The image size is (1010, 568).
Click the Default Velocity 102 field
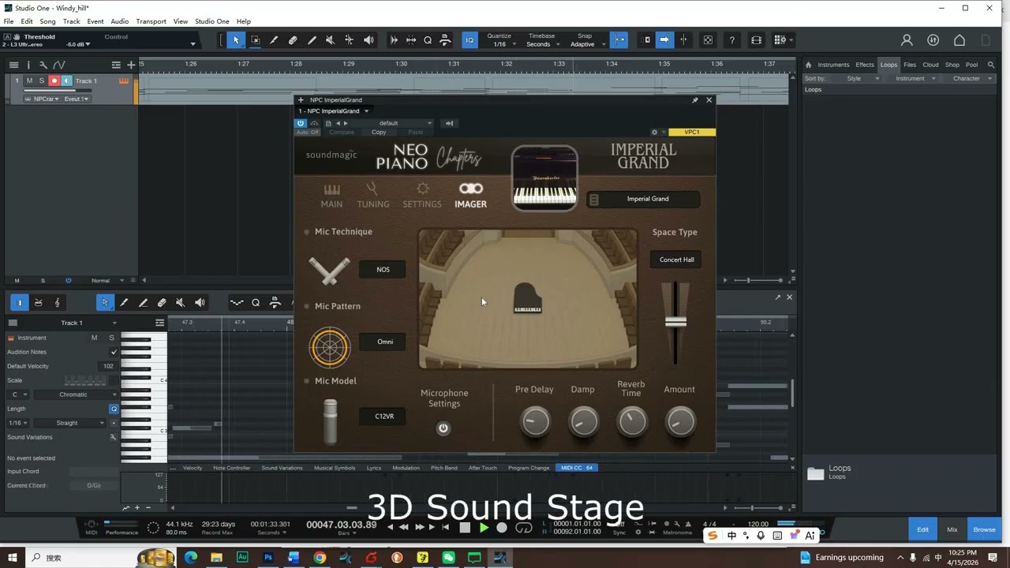(108, 366)
